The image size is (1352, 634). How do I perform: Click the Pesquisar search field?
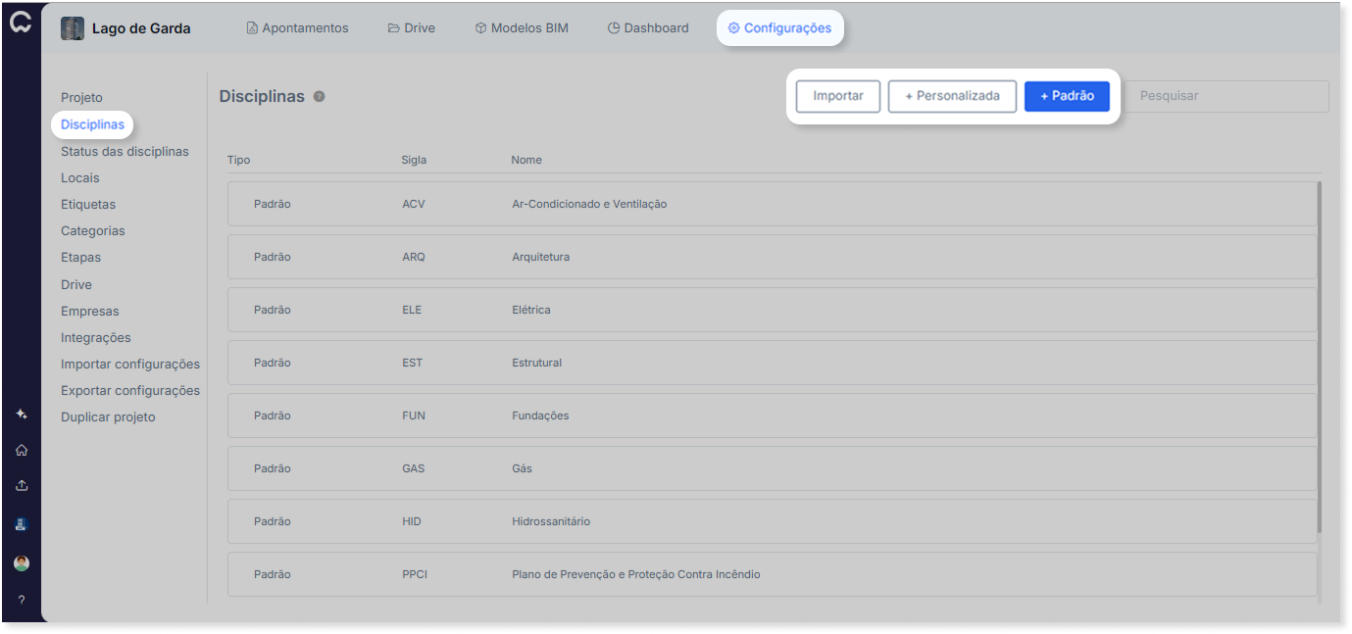[x=1227, y=96]
